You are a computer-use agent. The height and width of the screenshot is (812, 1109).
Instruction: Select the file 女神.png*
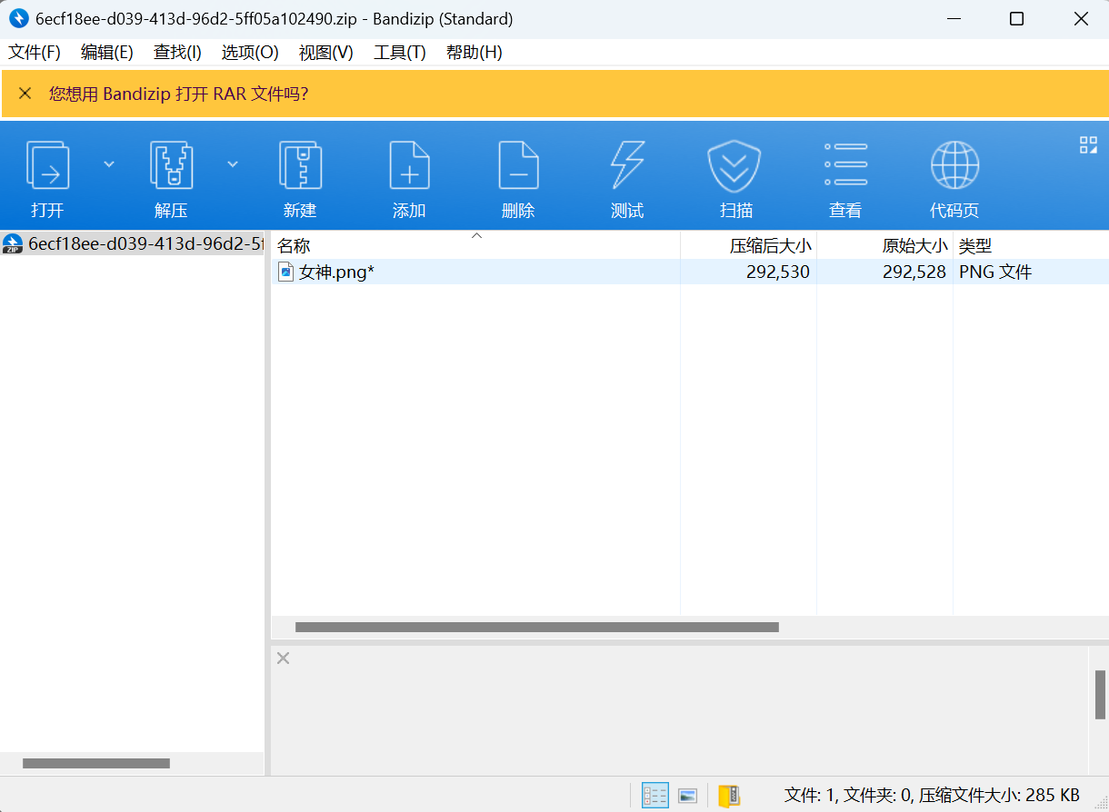click(336, 272)
